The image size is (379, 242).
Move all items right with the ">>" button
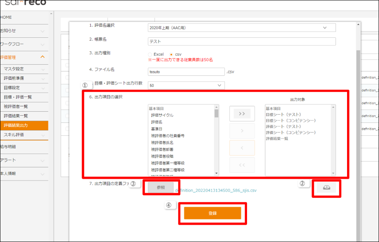tap(242, 114)
